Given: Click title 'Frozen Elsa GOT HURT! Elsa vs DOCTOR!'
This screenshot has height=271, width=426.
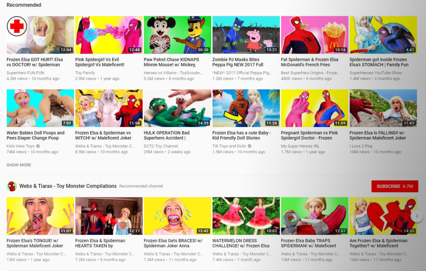Looking at the screenshot, I should (35, 62).
